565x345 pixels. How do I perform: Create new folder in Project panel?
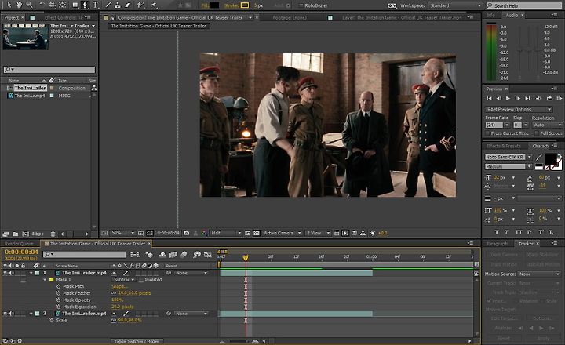coord(16,234)
